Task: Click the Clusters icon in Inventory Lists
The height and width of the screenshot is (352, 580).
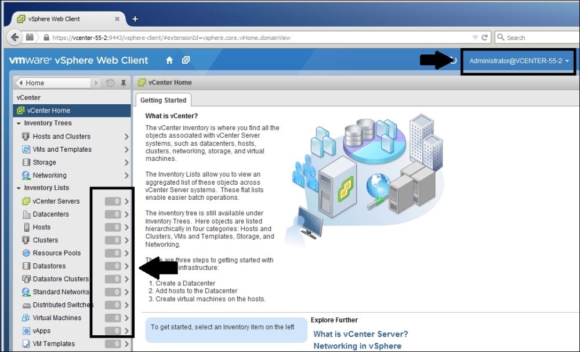Action: [x=26, y=240]
